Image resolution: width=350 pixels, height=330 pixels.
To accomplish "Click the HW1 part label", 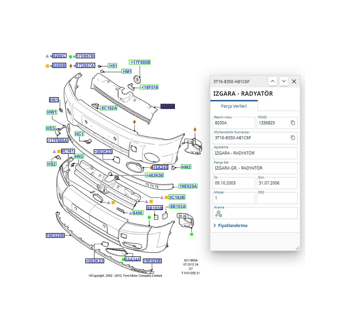I will click(52, 112).
